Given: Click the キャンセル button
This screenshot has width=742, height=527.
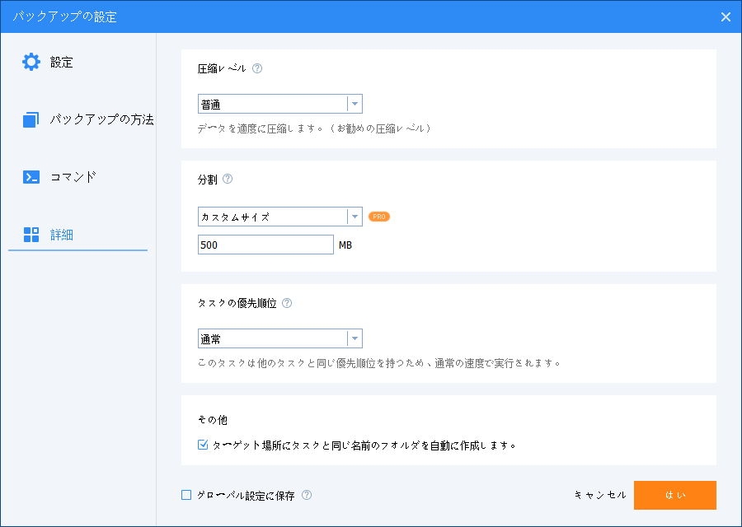Looking at the screenshot, I should [600, 496].
